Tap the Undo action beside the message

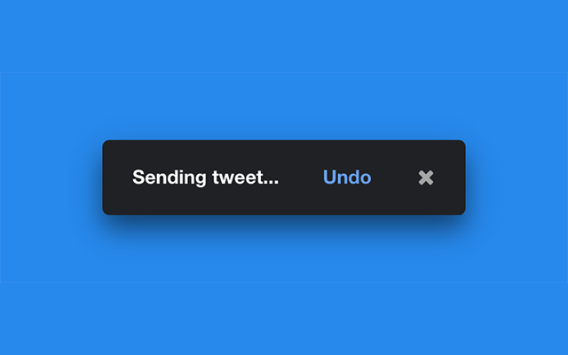point(347,177)
